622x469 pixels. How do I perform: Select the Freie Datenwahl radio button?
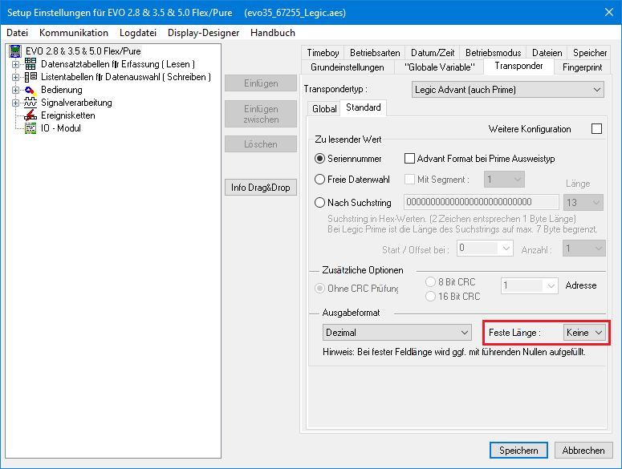[320, 180]
